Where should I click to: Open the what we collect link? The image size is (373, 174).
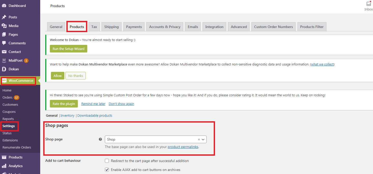[x=322, y=64]
